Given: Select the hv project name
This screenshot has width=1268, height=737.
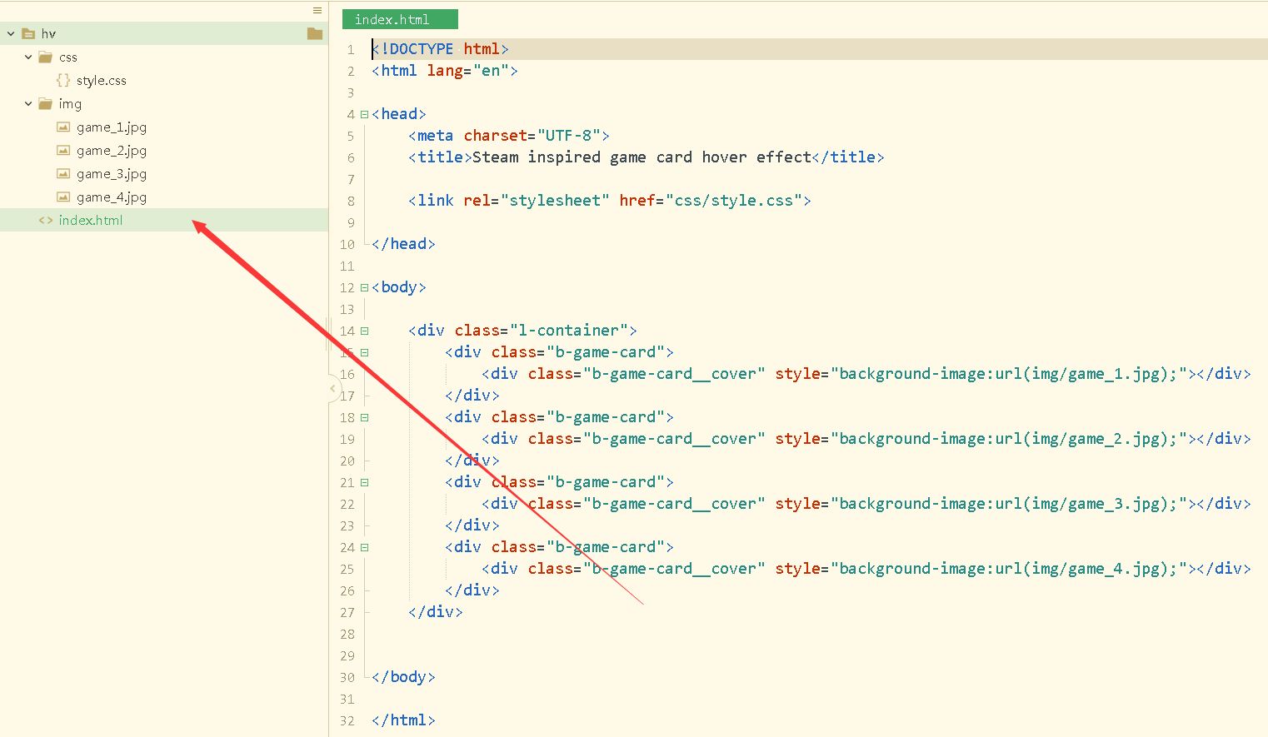Looking at the screenshot, I should [x=48, y=33].
